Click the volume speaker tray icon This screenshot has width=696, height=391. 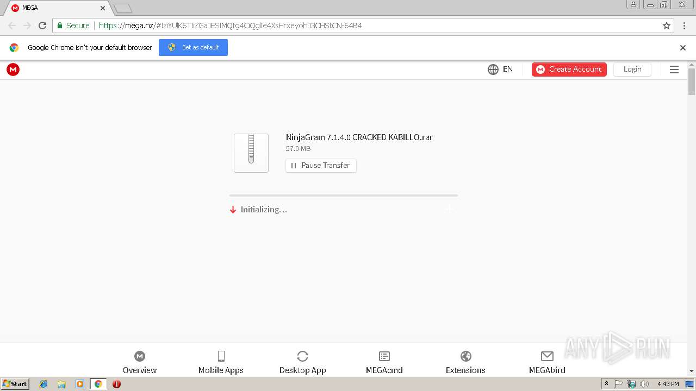(644, 384)
